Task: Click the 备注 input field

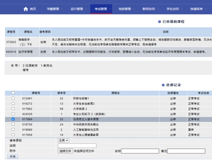Action: (186, 151)
